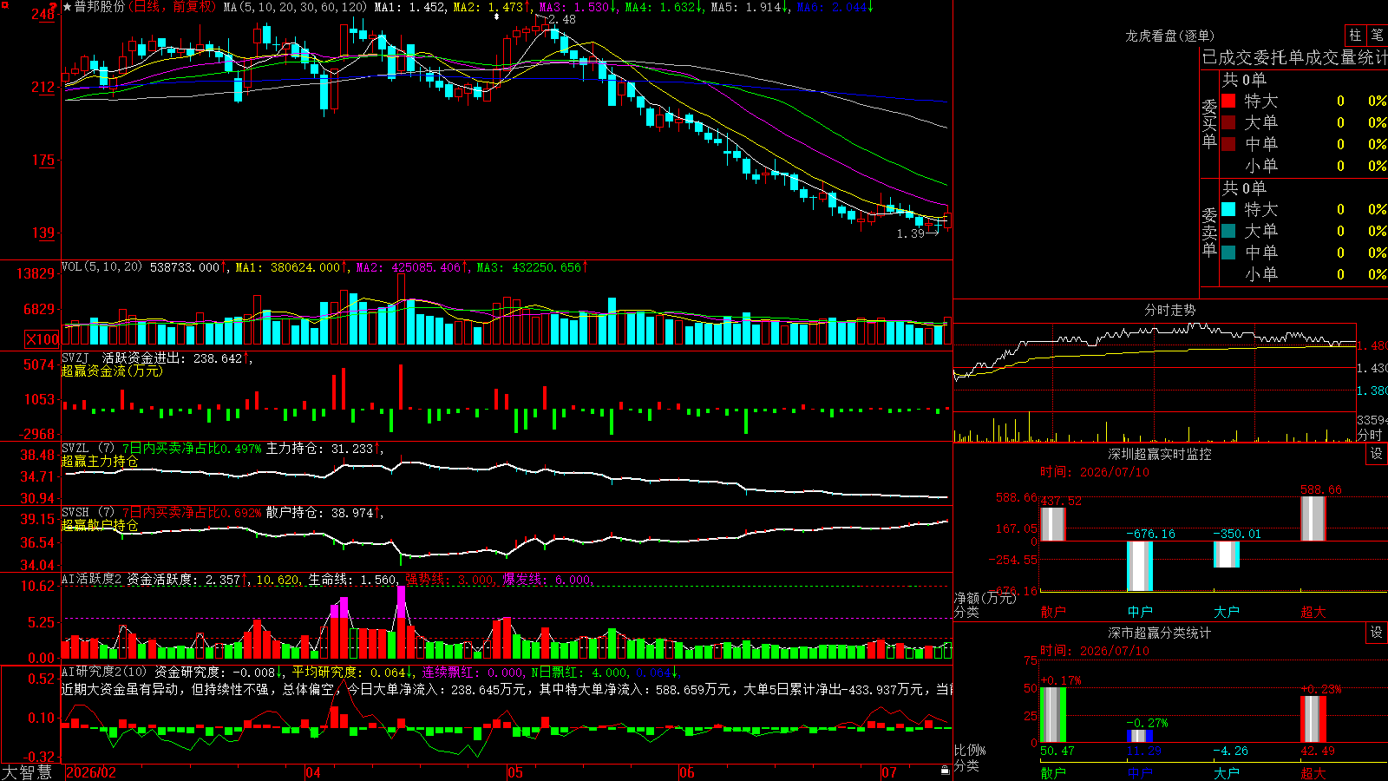
Task: Click the star marker beside 普邦股份
Action: [x=68, y=7]
